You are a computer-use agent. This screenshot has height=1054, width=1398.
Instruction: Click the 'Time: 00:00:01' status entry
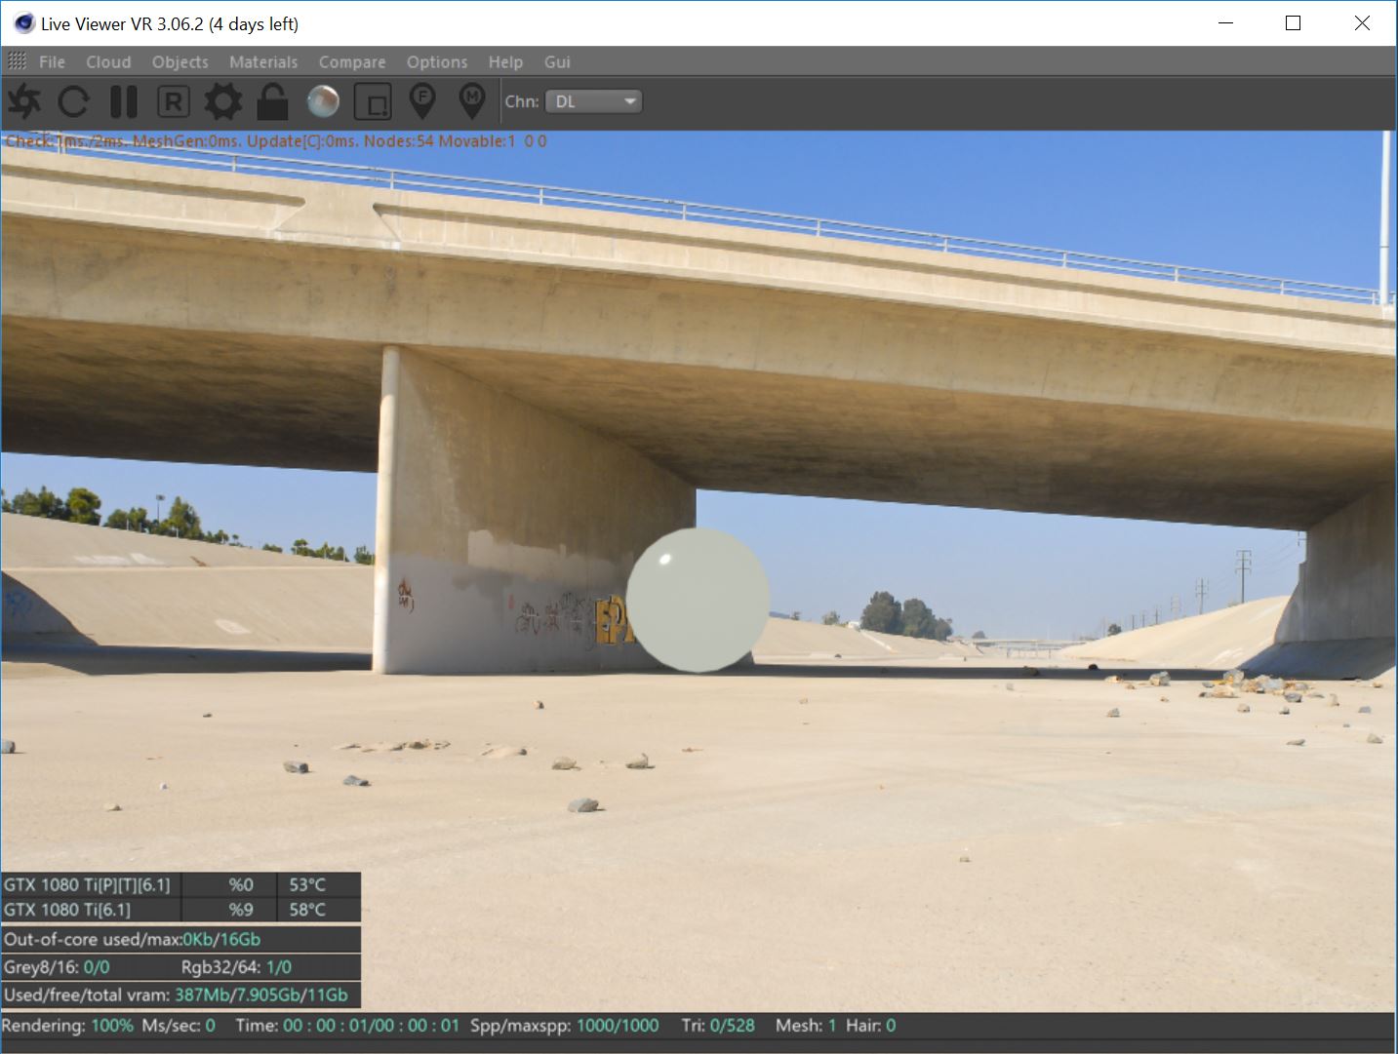click(x=347, y=1026)
